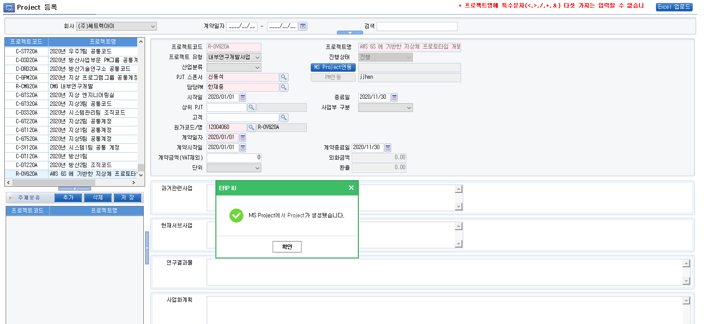Open the 시작일 calendar picker

(243, 98)
